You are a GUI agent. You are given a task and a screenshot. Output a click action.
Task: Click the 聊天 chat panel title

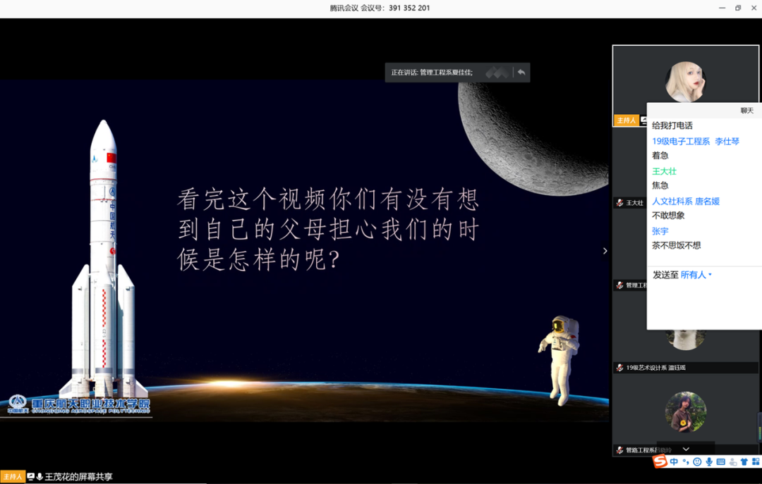747,110
